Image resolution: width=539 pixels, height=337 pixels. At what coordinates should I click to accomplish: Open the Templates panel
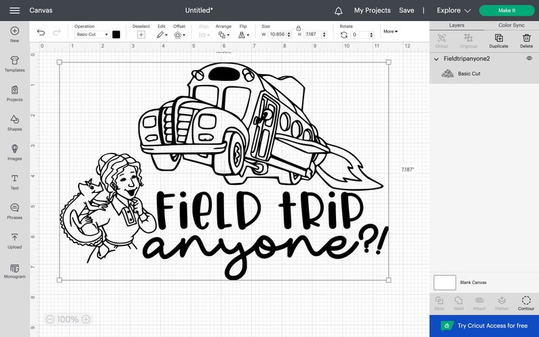click(14, 60)
